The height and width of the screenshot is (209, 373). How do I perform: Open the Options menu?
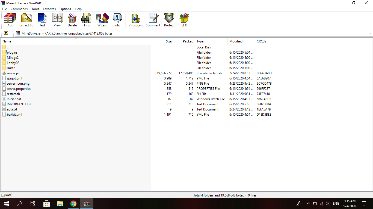pos(65,9)
